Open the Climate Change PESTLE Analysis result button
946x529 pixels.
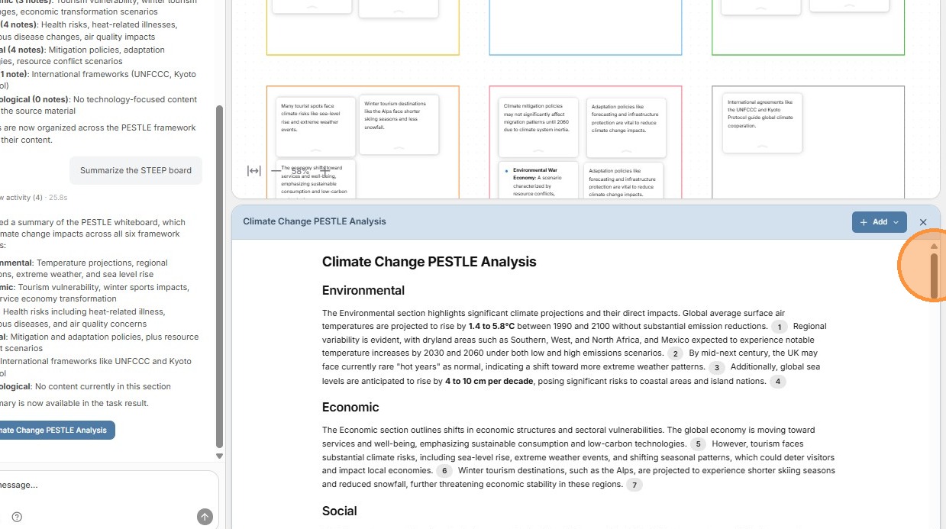(55, 430)
